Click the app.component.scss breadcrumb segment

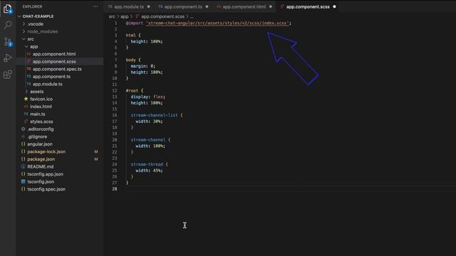pos(162,16)
